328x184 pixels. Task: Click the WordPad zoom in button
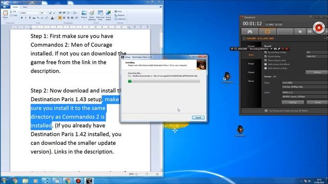(x=157, y=174)
